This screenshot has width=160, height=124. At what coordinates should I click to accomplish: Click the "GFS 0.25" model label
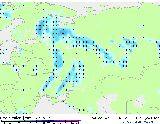click(x=43, y=118)
